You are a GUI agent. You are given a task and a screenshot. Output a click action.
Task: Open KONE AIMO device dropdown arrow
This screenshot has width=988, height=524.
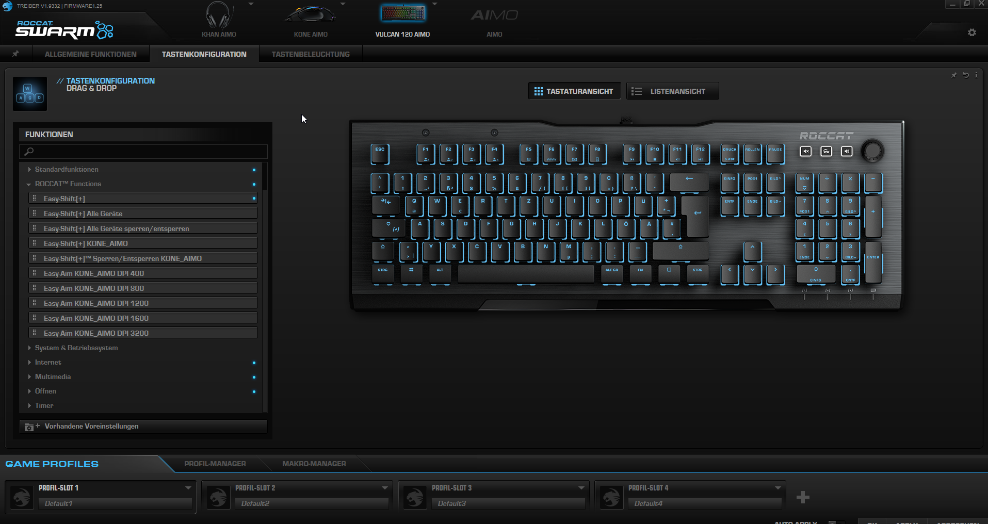[343, 4]
